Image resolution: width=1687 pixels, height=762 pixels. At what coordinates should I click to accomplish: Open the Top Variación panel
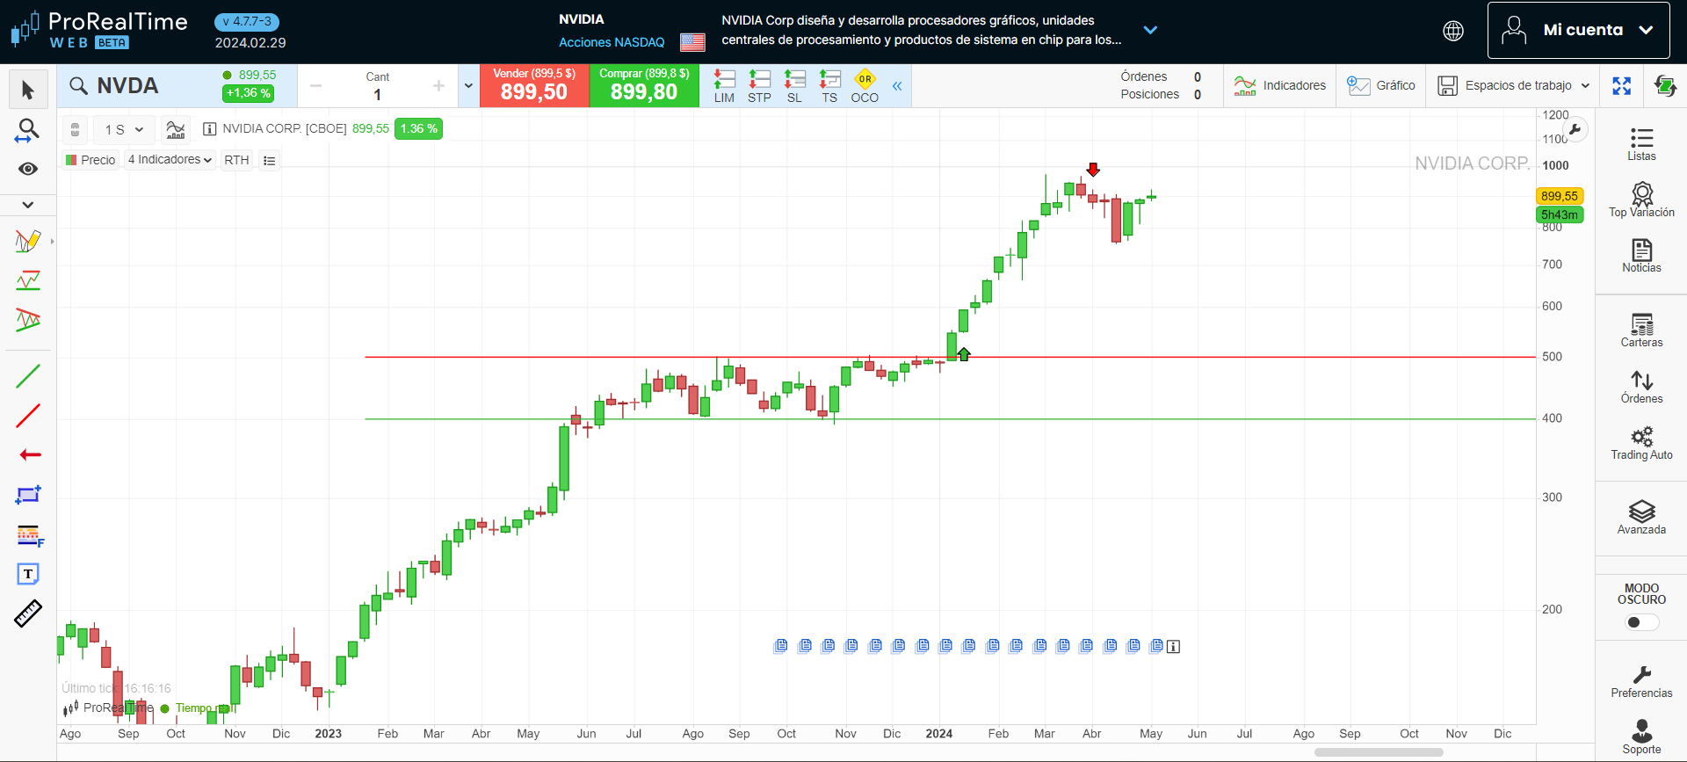click(x=1641, y=199)
